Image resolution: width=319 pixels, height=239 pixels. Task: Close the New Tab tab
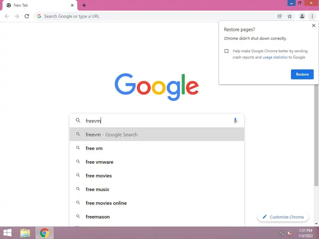pyautogui.click(x=72, y=5)
